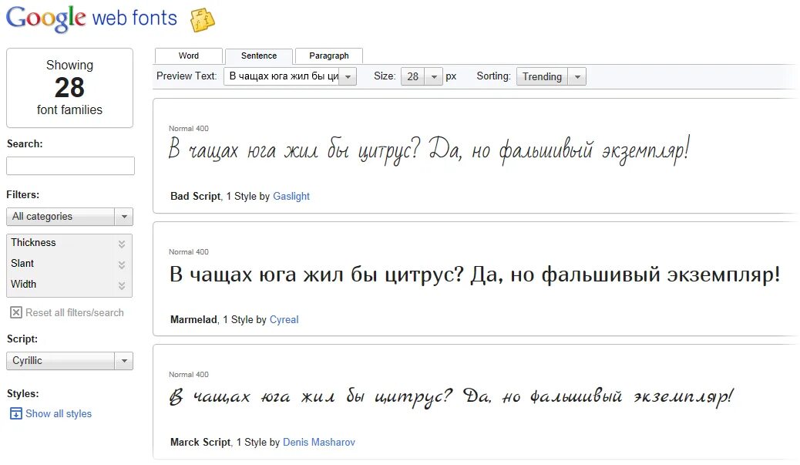Switch to the Paragraph tab
This screenshot has height=465, width=800.
(x=329, y=56)
